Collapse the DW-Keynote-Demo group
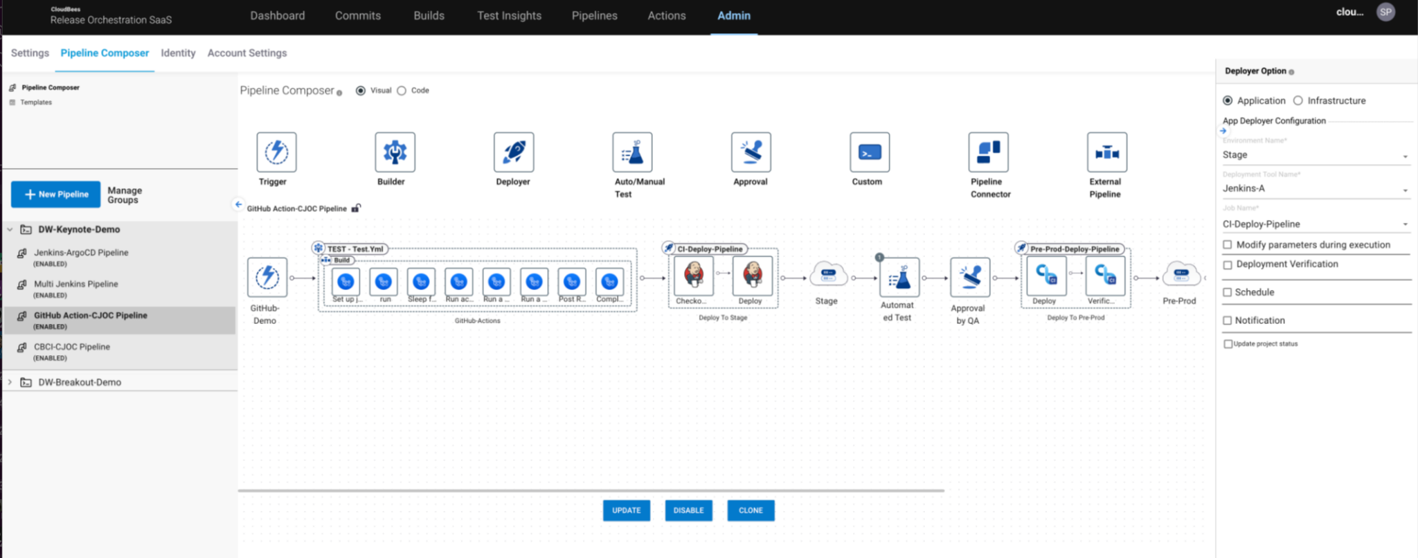The height and width of the screenshot is (558, 1418). click(10, 229)
